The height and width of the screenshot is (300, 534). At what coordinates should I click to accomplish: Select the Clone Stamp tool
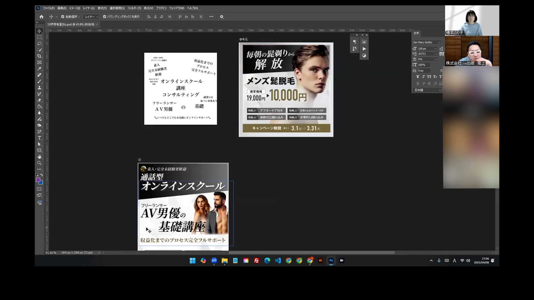click(39, 87)
